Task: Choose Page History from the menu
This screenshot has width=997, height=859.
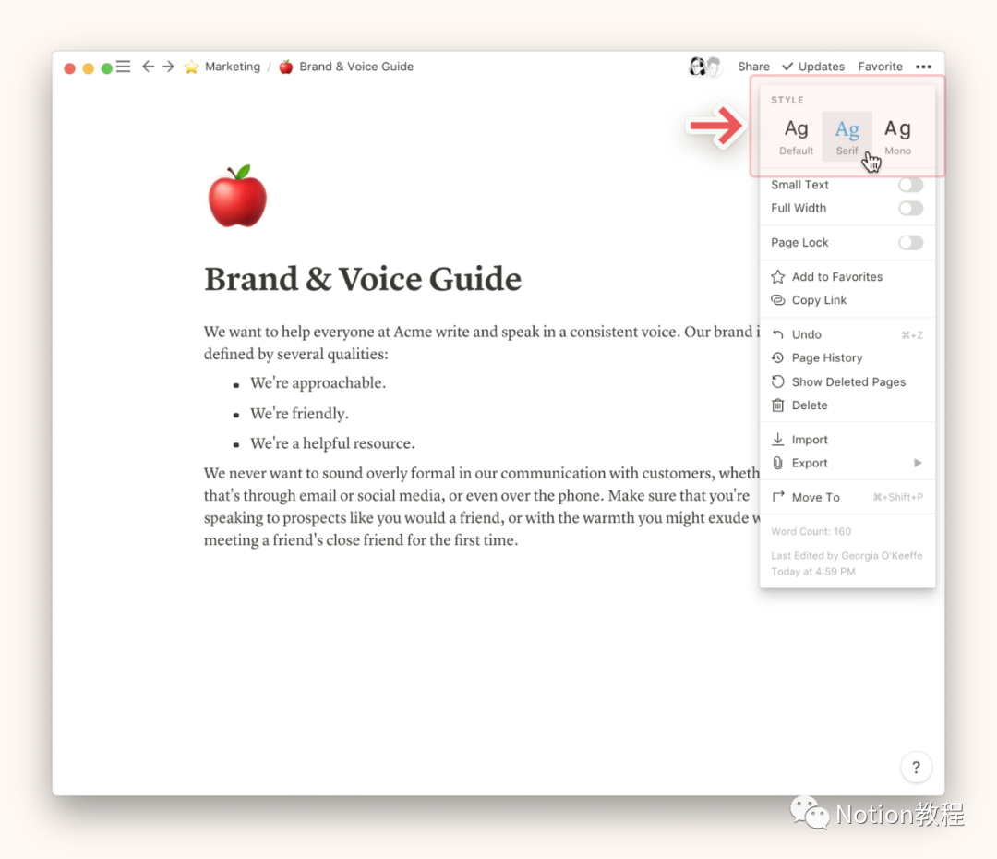Action: coord(826,358)
